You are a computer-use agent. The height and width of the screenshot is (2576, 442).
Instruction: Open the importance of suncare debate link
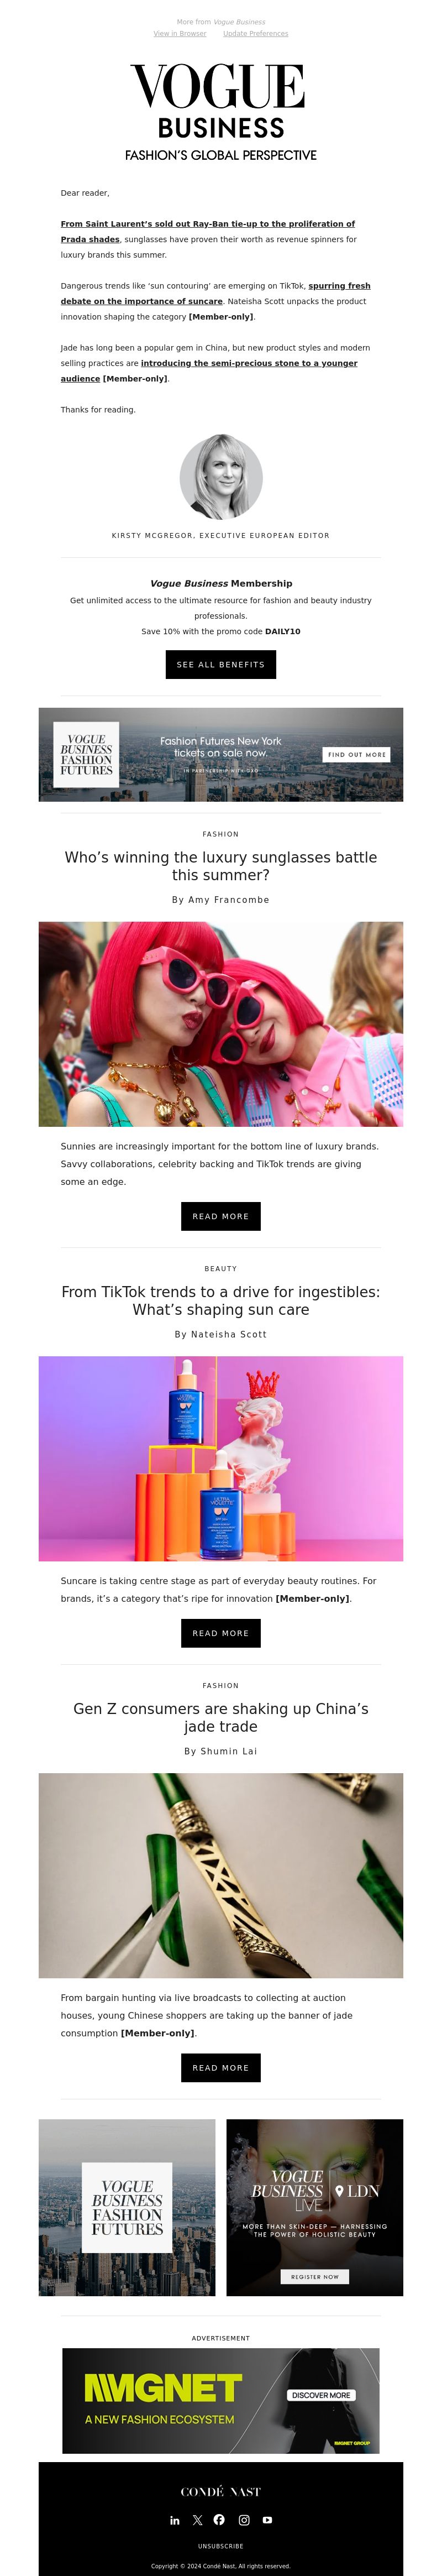tap(215, 293)
